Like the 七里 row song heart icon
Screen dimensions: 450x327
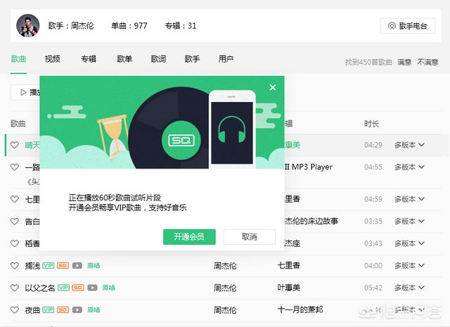(15, 199)
